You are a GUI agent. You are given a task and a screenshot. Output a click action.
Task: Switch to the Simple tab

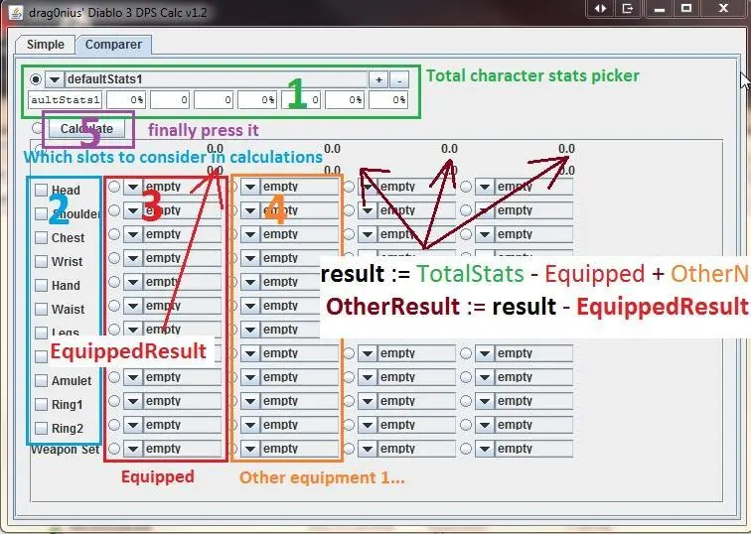(x=46, y=45)
